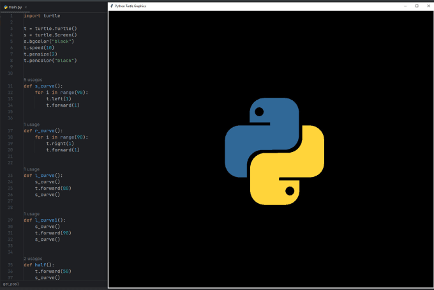The height and width of the screenshot is (290, 434).
Task: Click gutter line number 17
Action: coord(10,131)
